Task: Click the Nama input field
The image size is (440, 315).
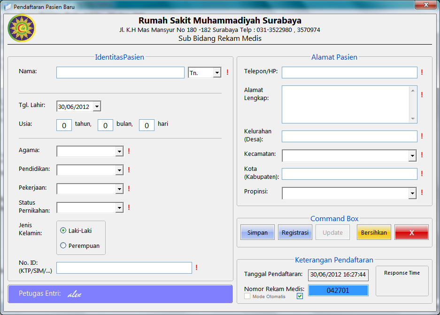Action: tap(120, 72)
